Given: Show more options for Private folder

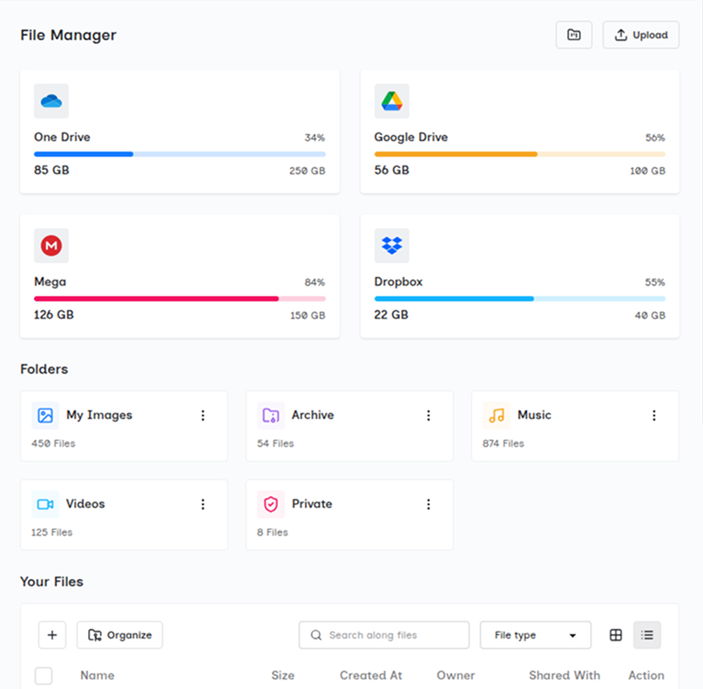Looking at the screenshot, I should 429,504.
